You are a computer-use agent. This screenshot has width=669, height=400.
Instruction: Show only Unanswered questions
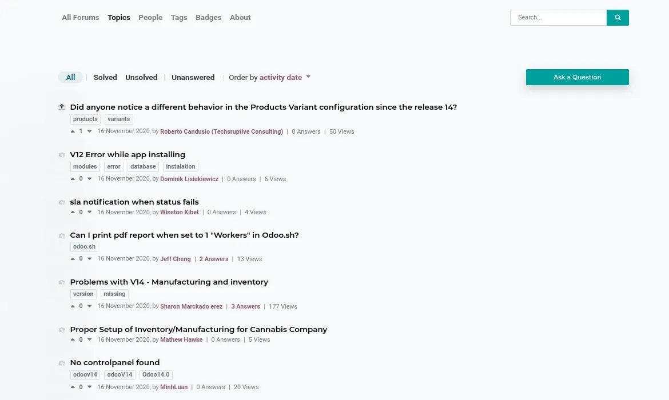193,77
